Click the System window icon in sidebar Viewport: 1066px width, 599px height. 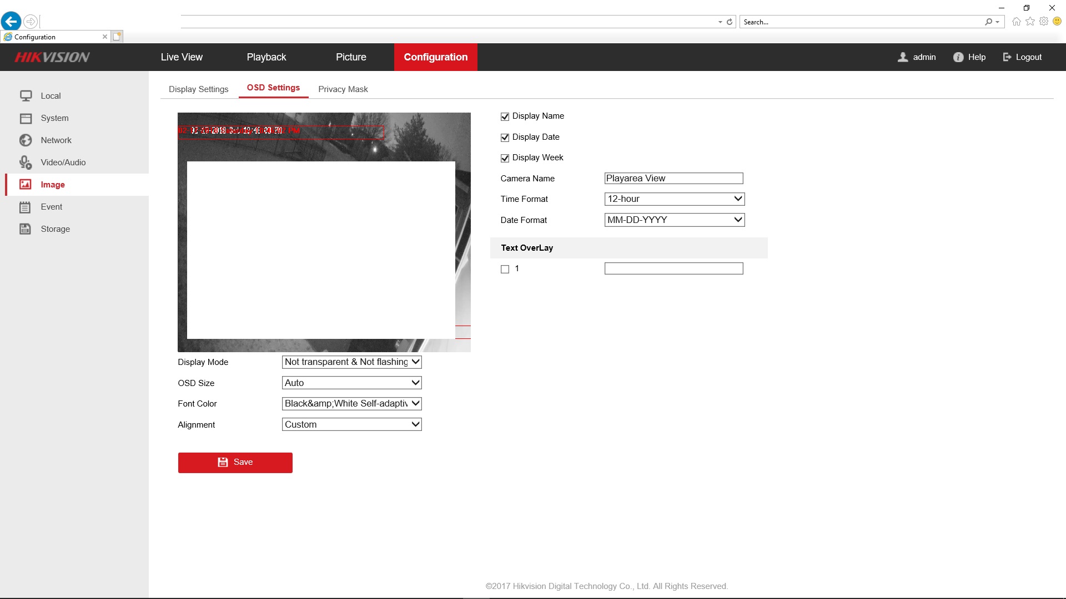point(26,118)
